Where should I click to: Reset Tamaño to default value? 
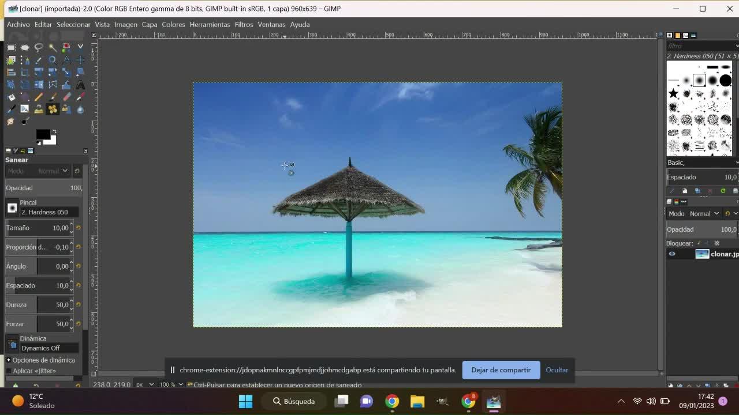coord(78,228)
